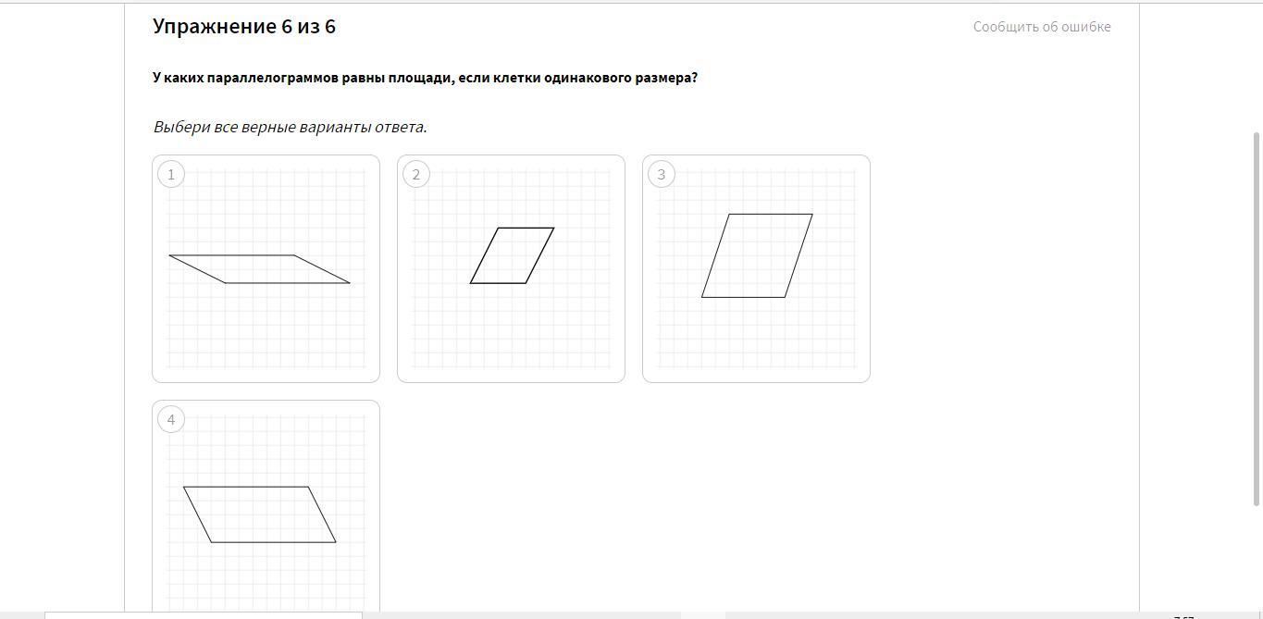Screen dimensions: 1263x619
Task: Select the long flat parallelogram in option 1
Action: coord(260,269)
